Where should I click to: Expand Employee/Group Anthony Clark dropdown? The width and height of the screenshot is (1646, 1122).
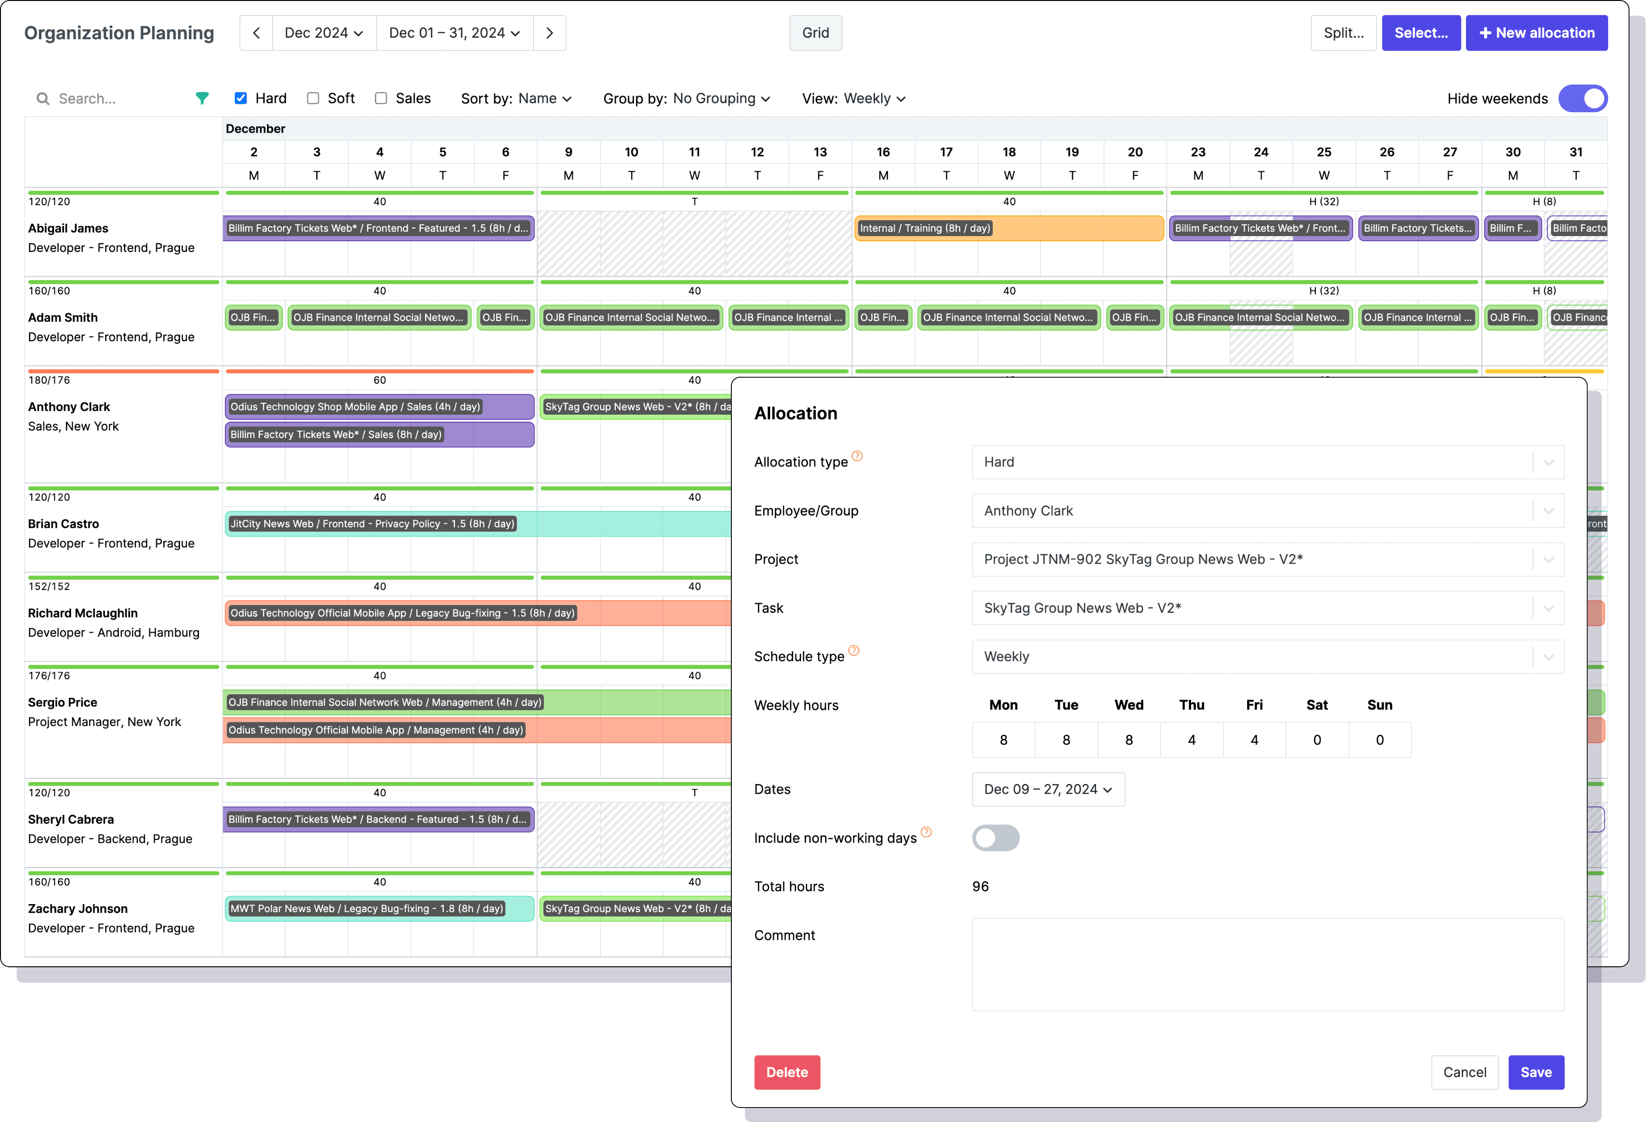1268,511
